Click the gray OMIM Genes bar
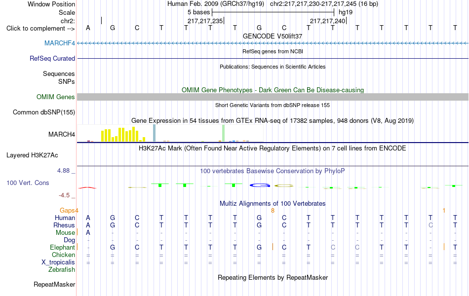The width and height of the screenshot is (469, 296). tap(273, 97)
